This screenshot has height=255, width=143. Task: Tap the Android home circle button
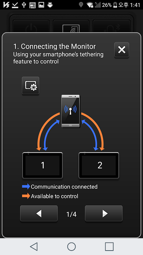(x=71, y=246)
